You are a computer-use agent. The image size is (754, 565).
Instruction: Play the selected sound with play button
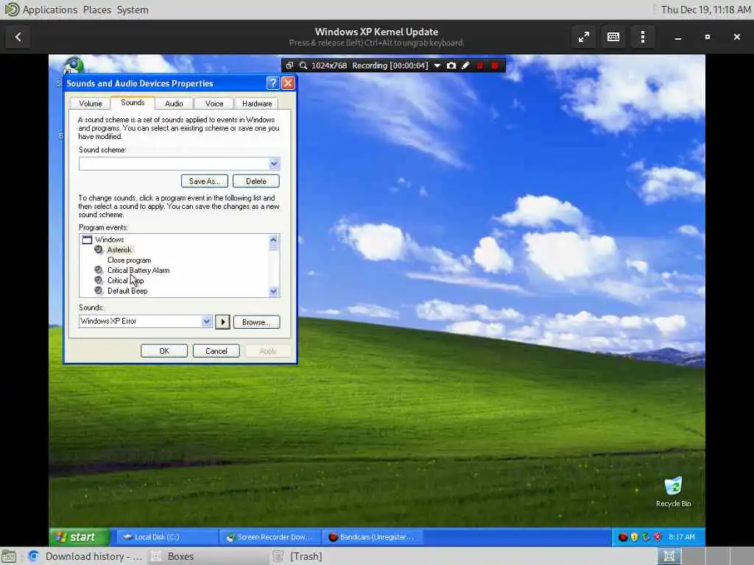(222, 322)
